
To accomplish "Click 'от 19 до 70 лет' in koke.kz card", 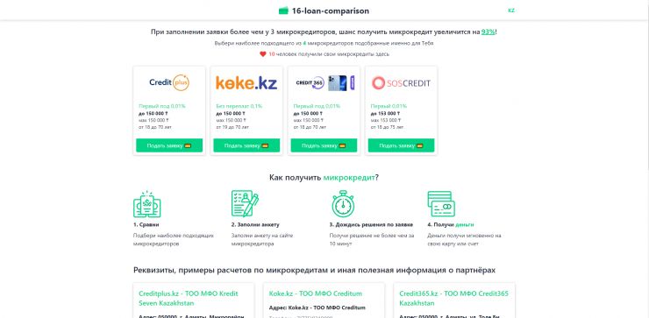I will (232, 127).
